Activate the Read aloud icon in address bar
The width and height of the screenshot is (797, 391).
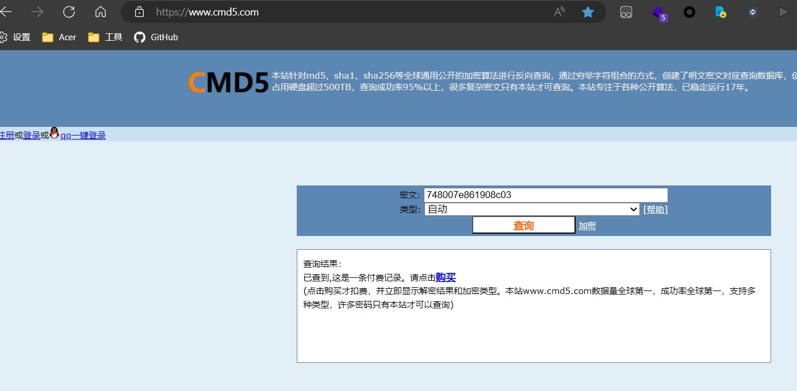[560, 12]
